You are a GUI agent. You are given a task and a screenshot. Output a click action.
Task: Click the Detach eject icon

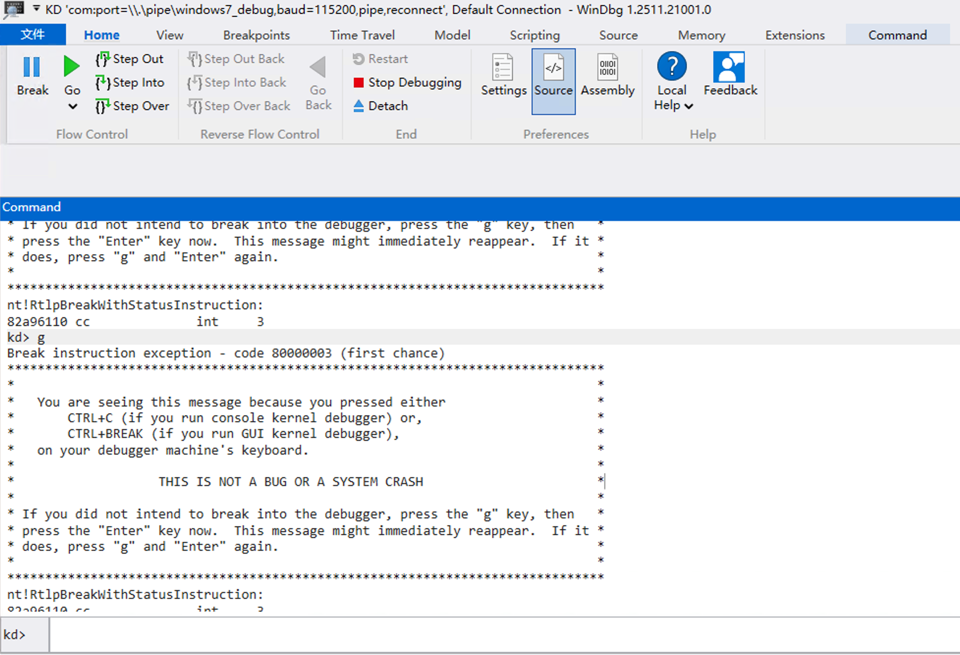359,106
